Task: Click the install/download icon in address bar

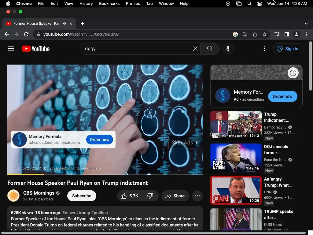Action: tap(245, 34)
